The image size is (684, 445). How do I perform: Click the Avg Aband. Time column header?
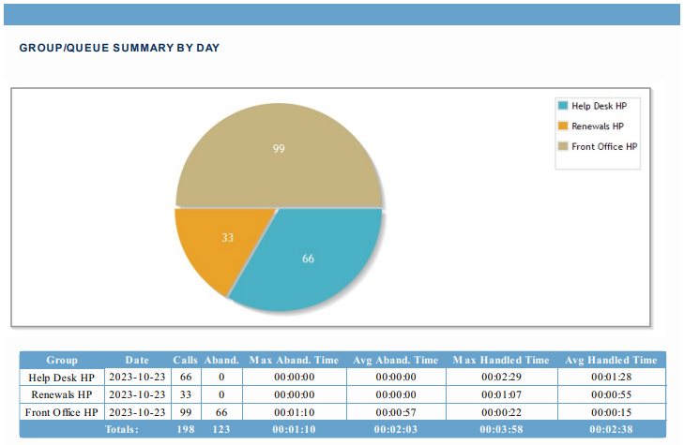(396, 360)
